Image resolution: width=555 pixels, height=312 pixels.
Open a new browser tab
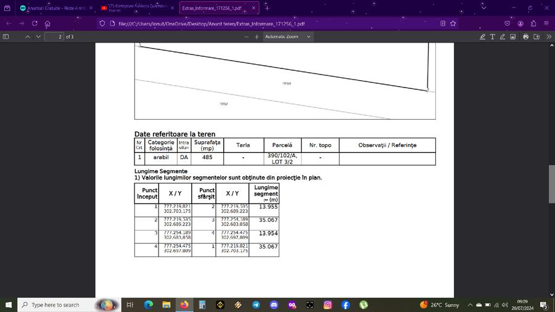[x=267, y=8]
